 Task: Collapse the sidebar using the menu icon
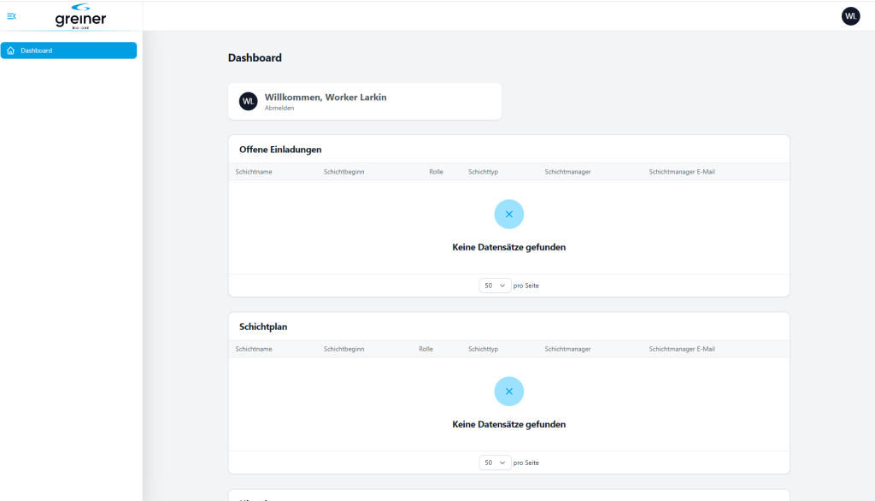(x=11, y=16)
